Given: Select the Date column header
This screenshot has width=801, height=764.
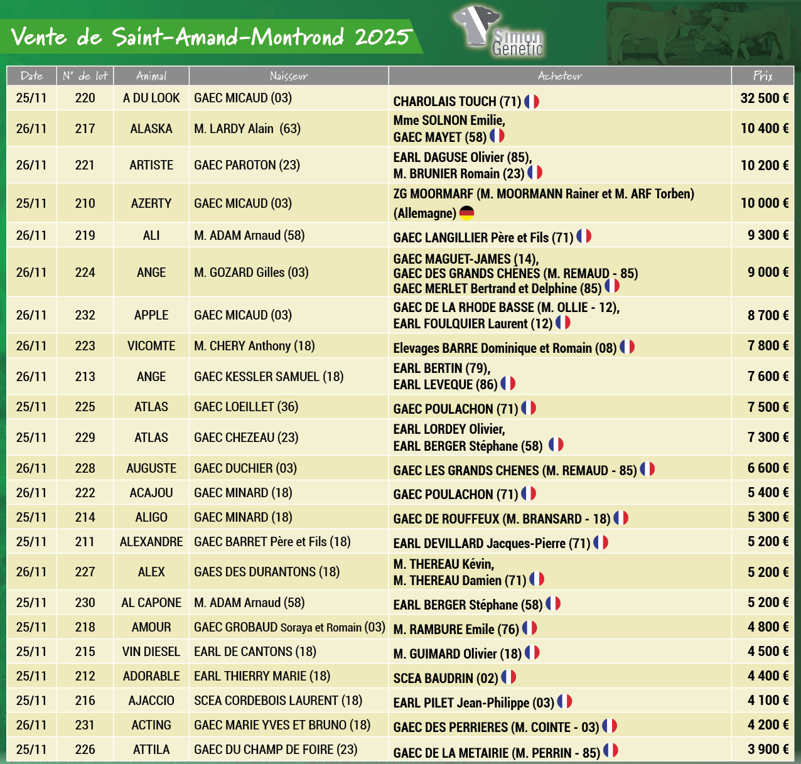Looking at the screenshot, I should (x=31, y=76).
